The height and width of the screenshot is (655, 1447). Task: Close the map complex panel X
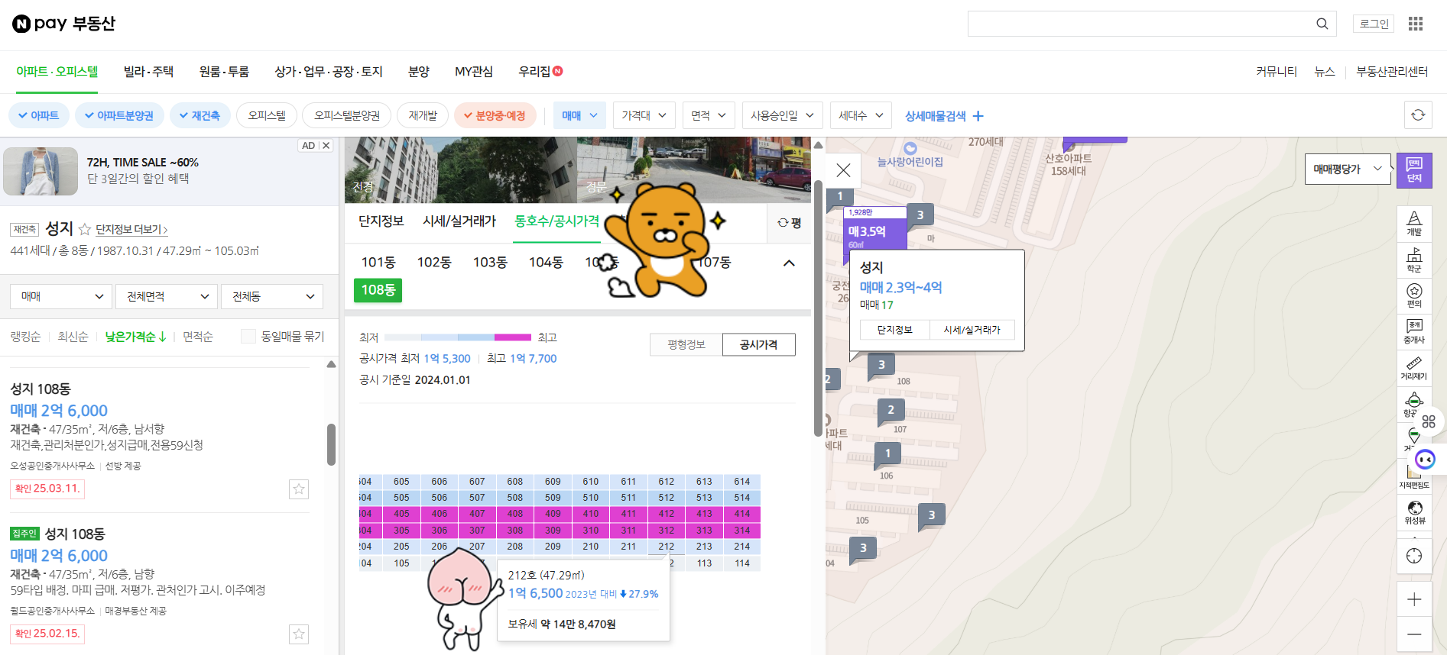point(843,170)
